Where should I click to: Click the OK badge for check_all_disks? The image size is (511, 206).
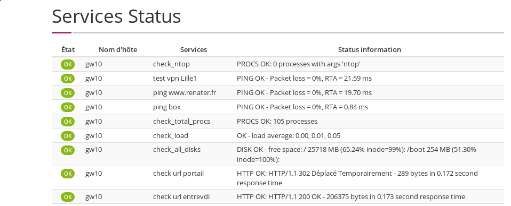tap(68, 150)
